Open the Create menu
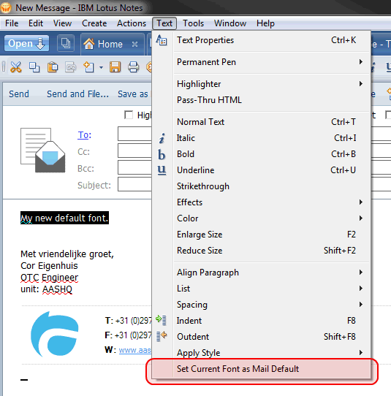 coord(94,23)
